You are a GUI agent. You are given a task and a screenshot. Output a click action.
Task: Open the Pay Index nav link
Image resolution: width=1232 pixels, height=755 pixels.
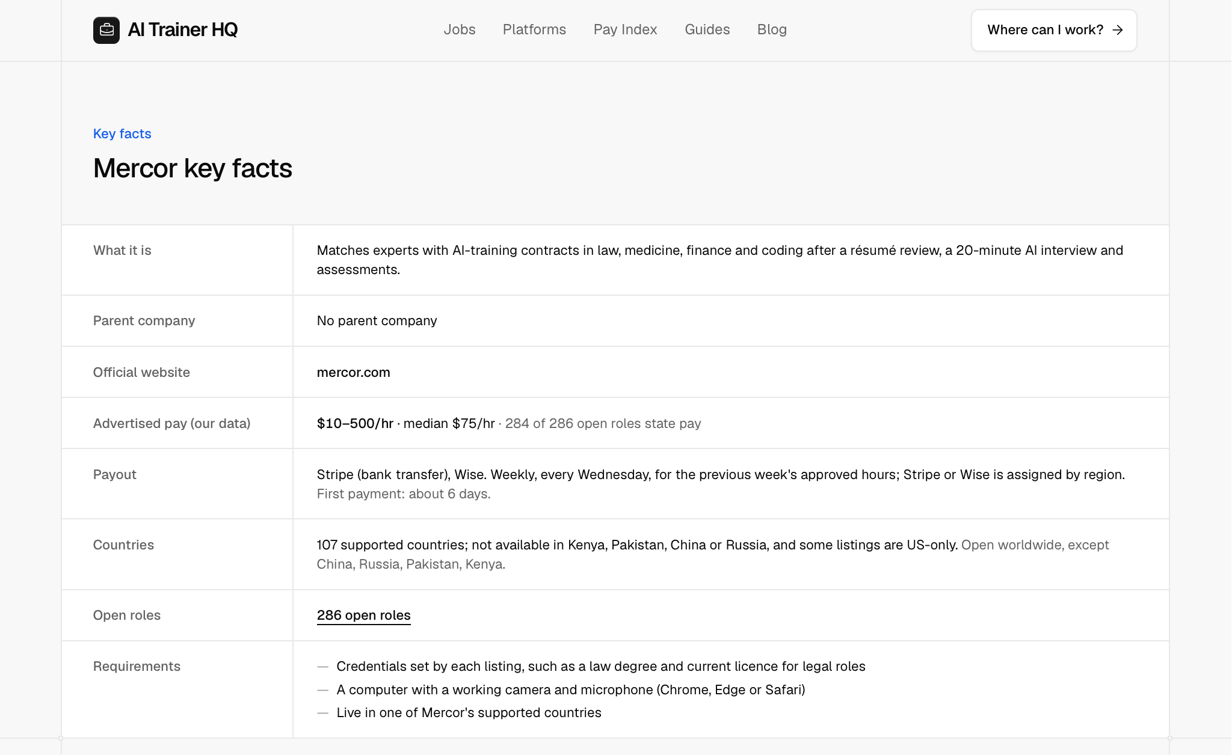point(625,29)
